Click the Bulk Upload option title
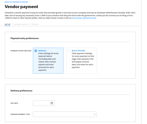 79,51
